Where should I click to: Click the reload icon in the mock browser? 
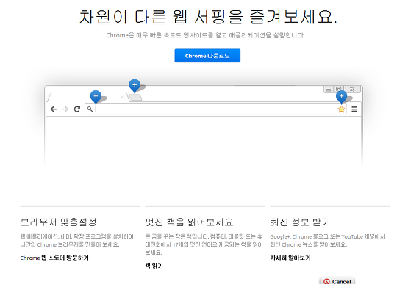pyautogui.click(x=77, y=109)
